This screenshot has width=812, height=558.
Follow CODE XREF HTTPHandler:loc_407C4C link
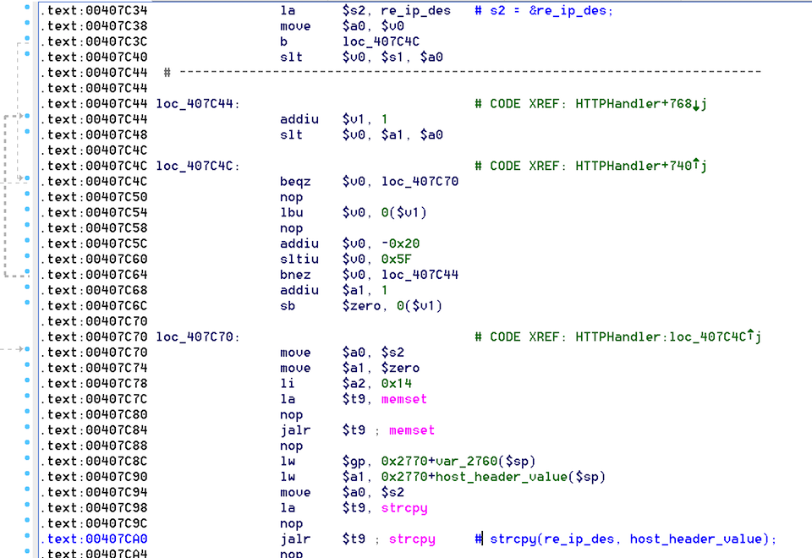(x=668, y=336)
